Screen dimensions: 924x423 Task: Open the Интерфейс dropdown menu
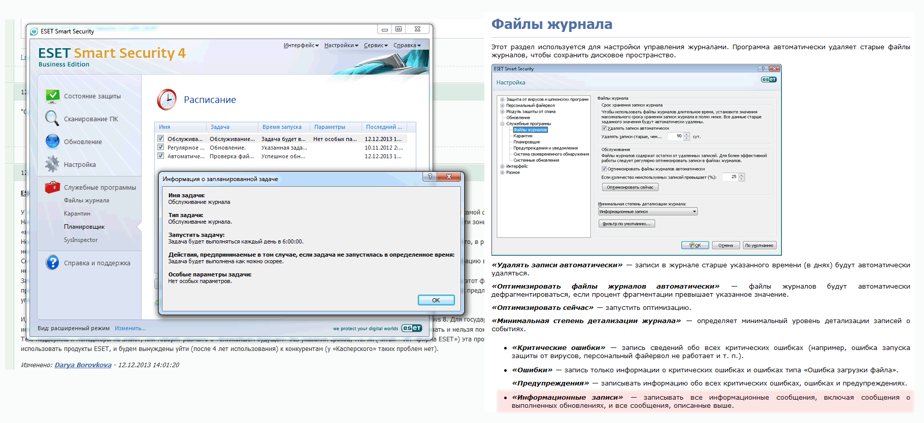point(301,45)
